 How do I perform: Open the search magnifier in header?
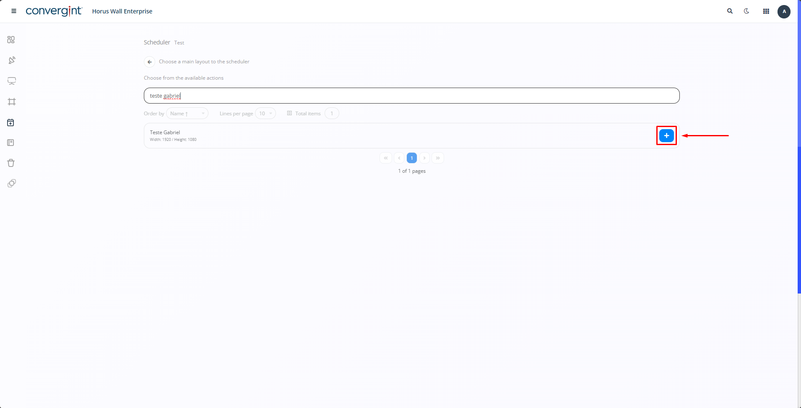730,11
